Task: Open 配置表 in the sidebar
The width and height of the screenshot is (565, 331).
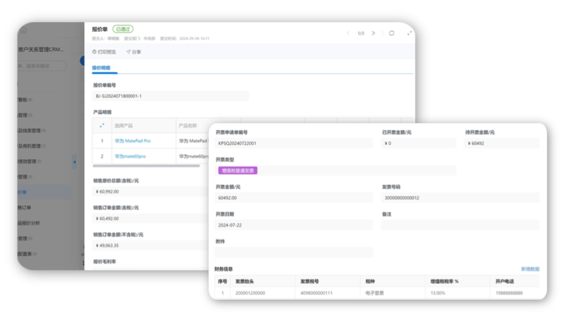Action: pos(27,254)
